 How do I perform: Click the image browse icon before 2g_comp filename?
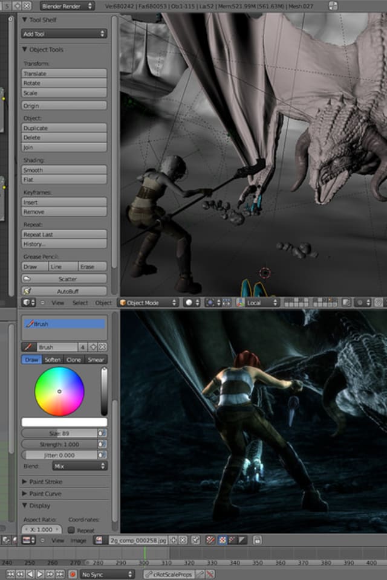coord(99,540)
